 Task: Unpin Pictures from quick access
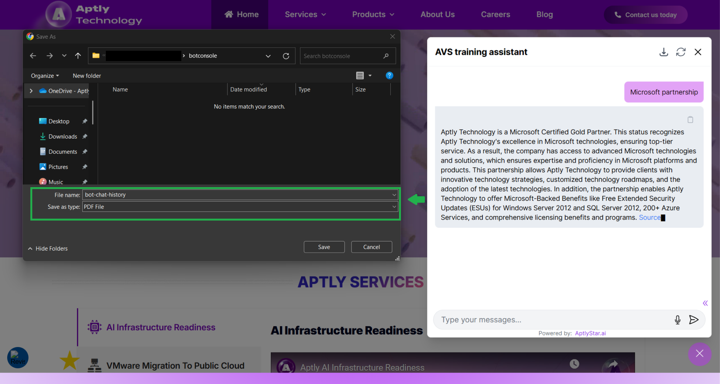85,166
